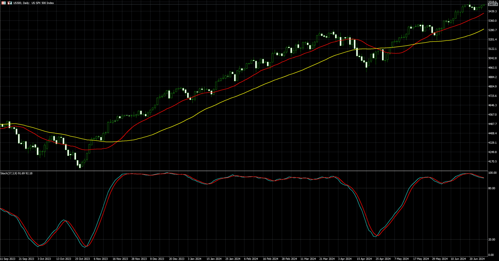Viewport: 499px width, 261px height.
Task: Click the 5201.4 price scale label
Action: (x=492, y=40)
